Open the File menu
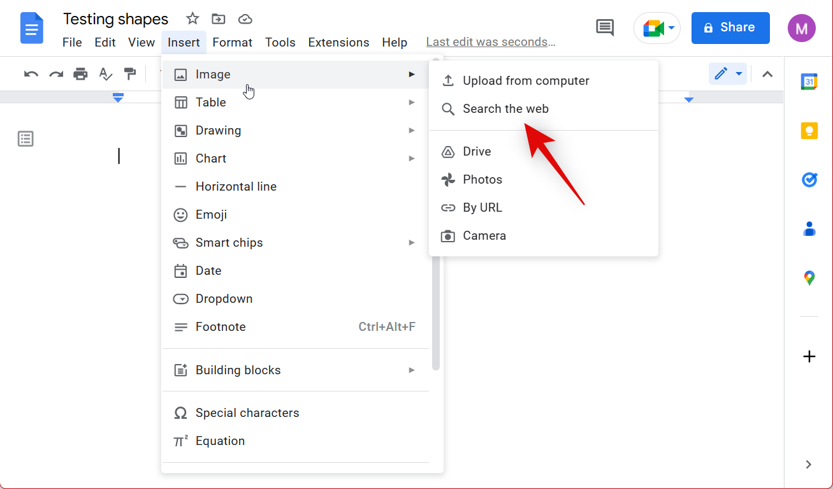 click(72, 43)
